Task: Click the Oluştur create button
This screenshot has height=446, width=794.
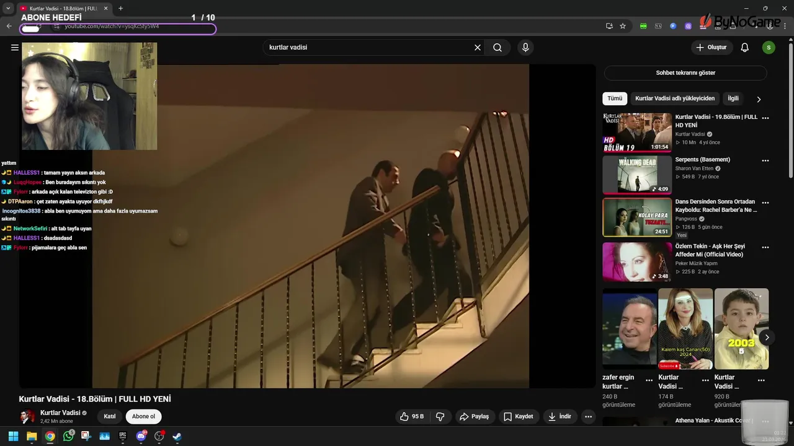Action: pos(711,48)
